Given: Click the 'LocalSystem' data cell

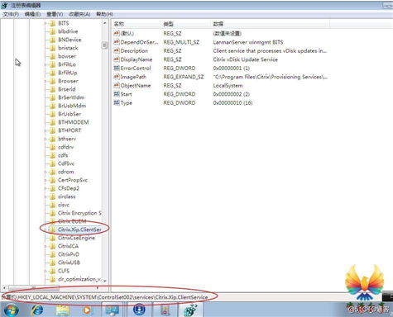Looking at the screenshot, I should pos(228,86).
